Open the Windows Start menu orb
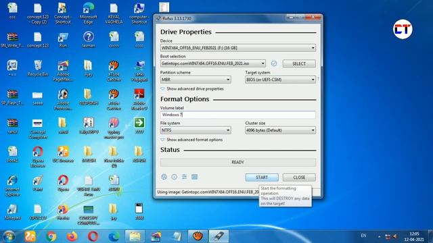The image size is (433, 243). pos(9,236)
